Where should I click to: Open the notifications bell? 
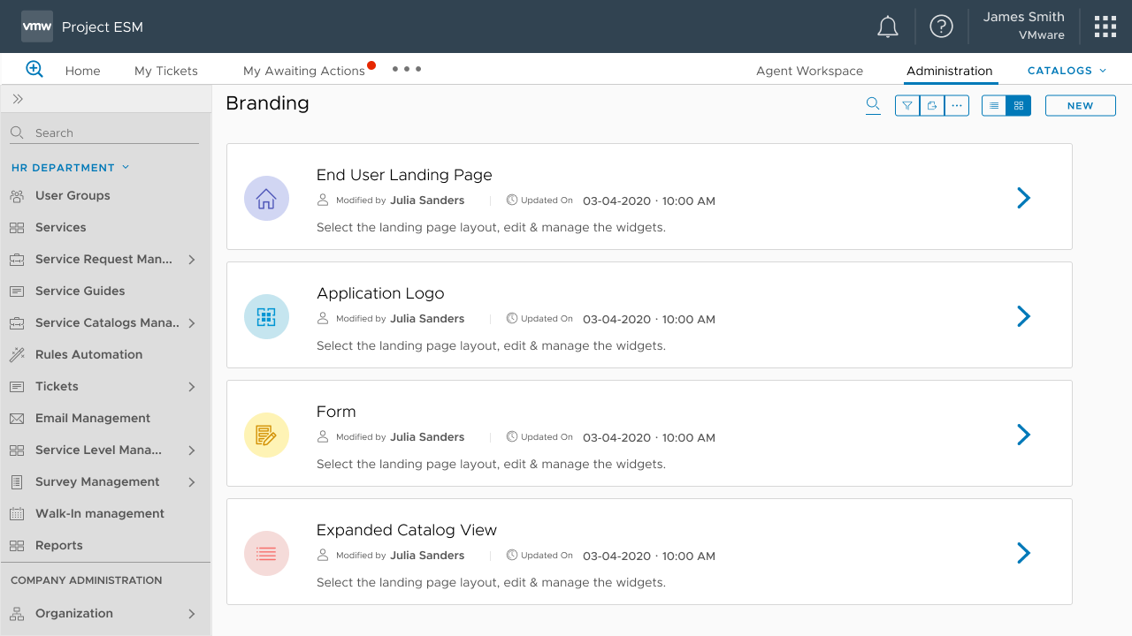tap(887, 26)
